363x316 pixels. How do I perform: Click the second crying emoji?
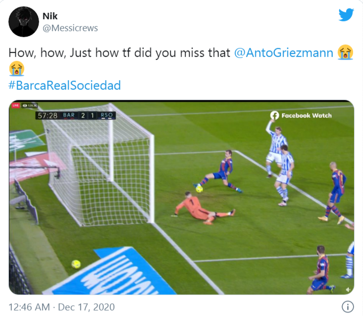click(x=16, y=68)
